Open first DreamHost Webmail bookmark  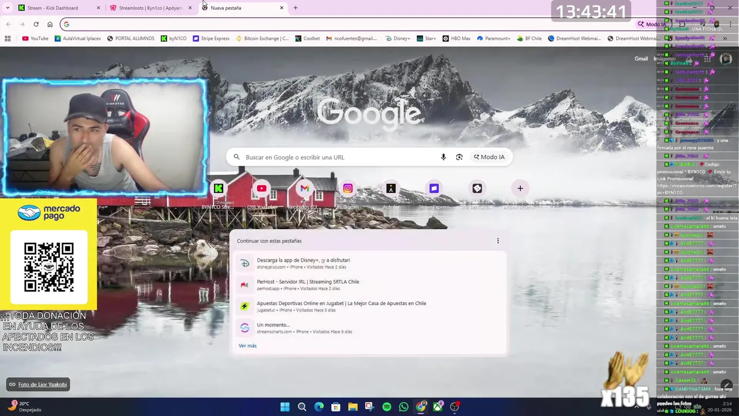point(574,39)
